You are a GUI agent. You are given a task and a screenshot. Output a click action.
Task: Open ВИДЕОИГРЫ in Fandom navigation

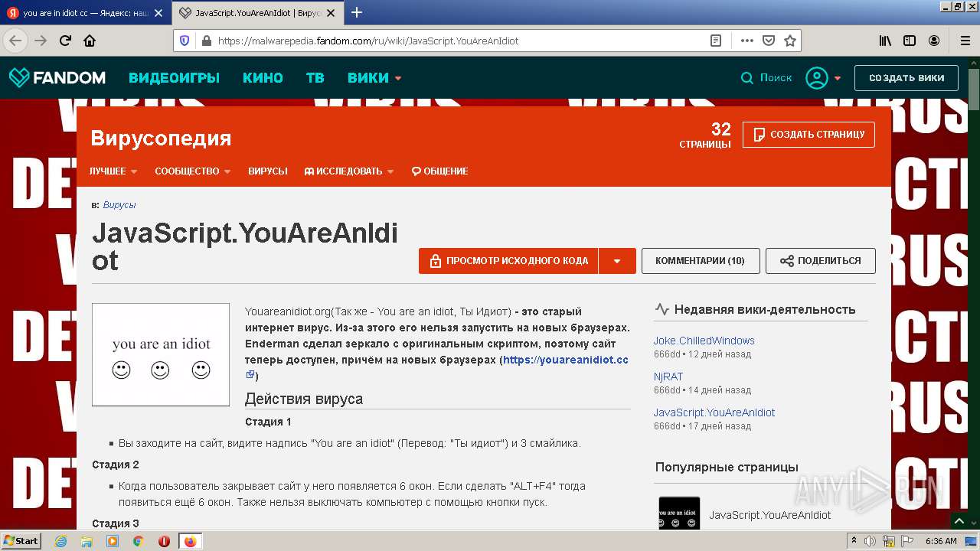tap(174, 77)
